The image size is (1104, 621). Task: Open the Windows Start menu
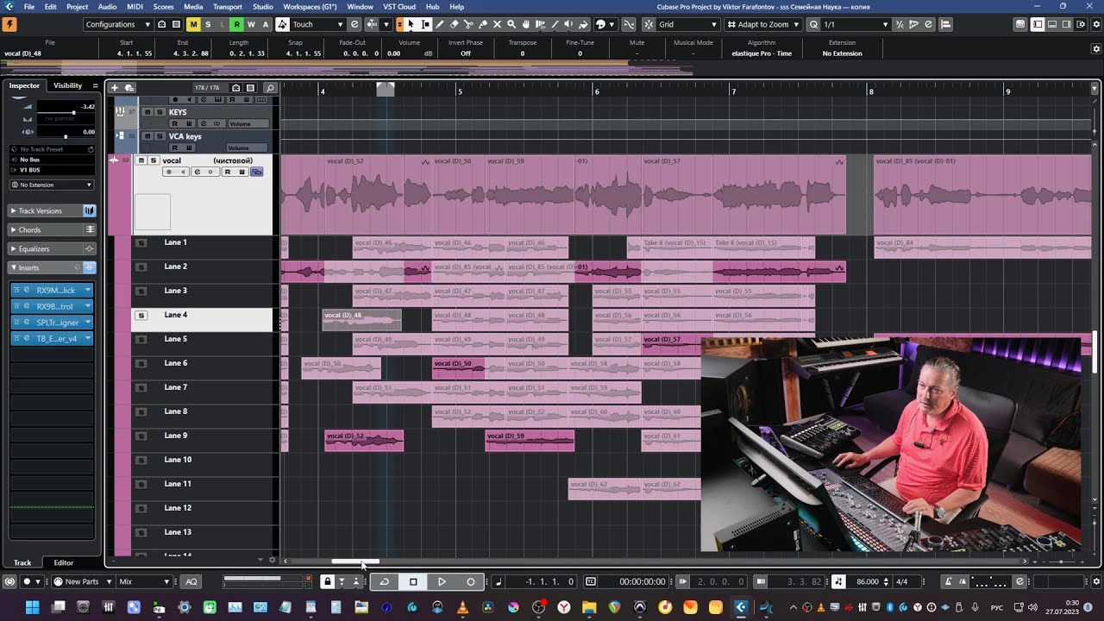click(32, 607)
